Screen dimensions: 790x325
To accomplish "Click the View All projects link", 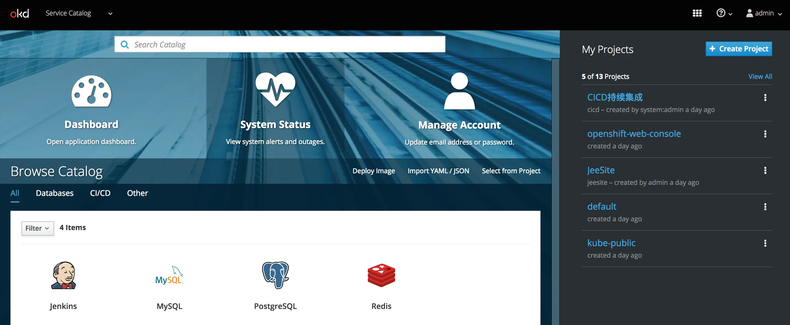I will pos(760,76).
